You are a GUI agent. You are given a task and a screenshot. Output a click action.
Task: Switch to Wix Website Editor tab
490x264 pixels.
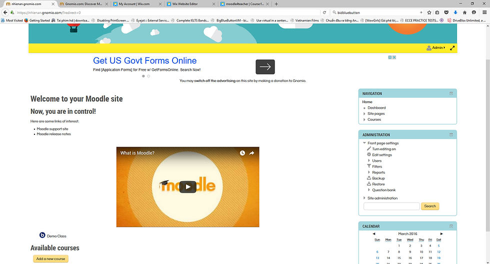190,4
